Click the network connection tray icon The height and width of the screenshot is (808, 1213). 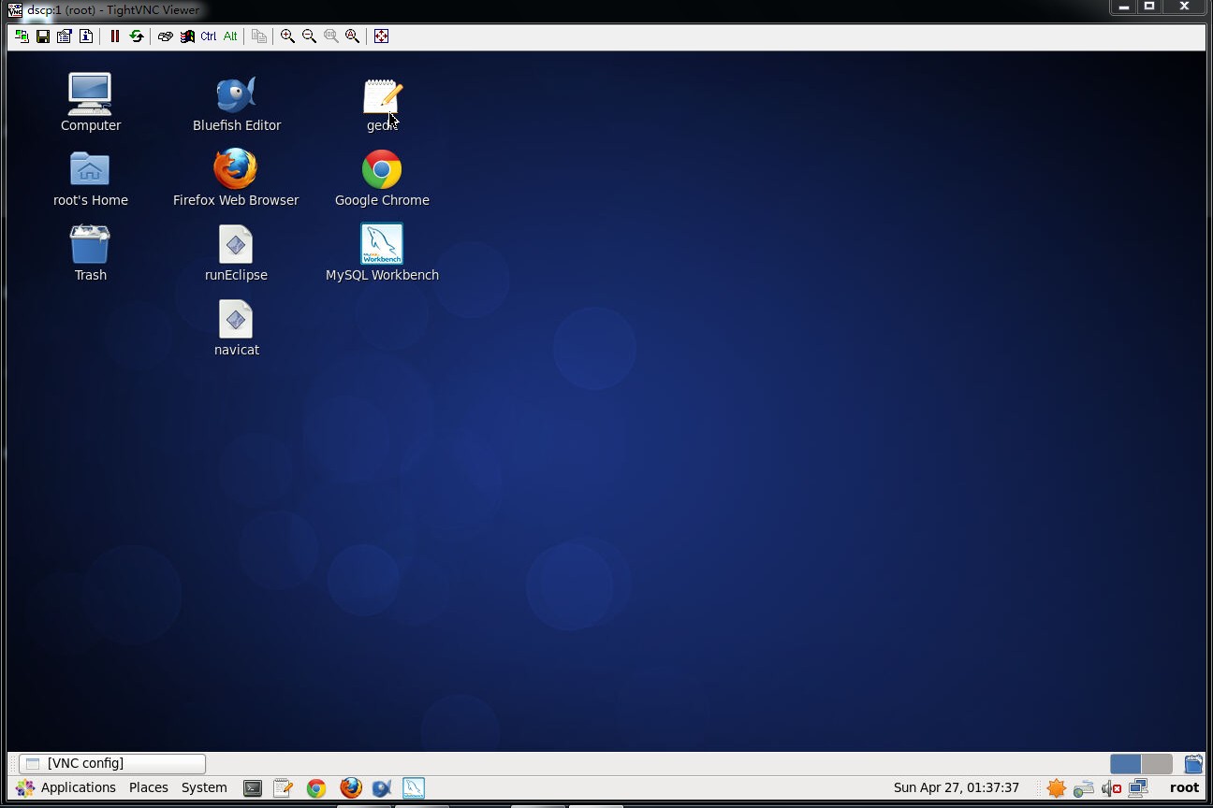coord(1138,788)
